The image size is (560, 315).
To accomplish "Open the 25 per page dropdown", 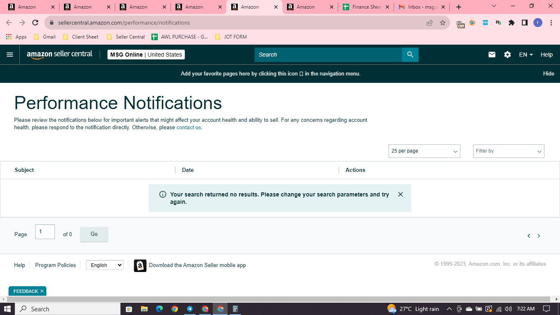I will tap(424, 151).
